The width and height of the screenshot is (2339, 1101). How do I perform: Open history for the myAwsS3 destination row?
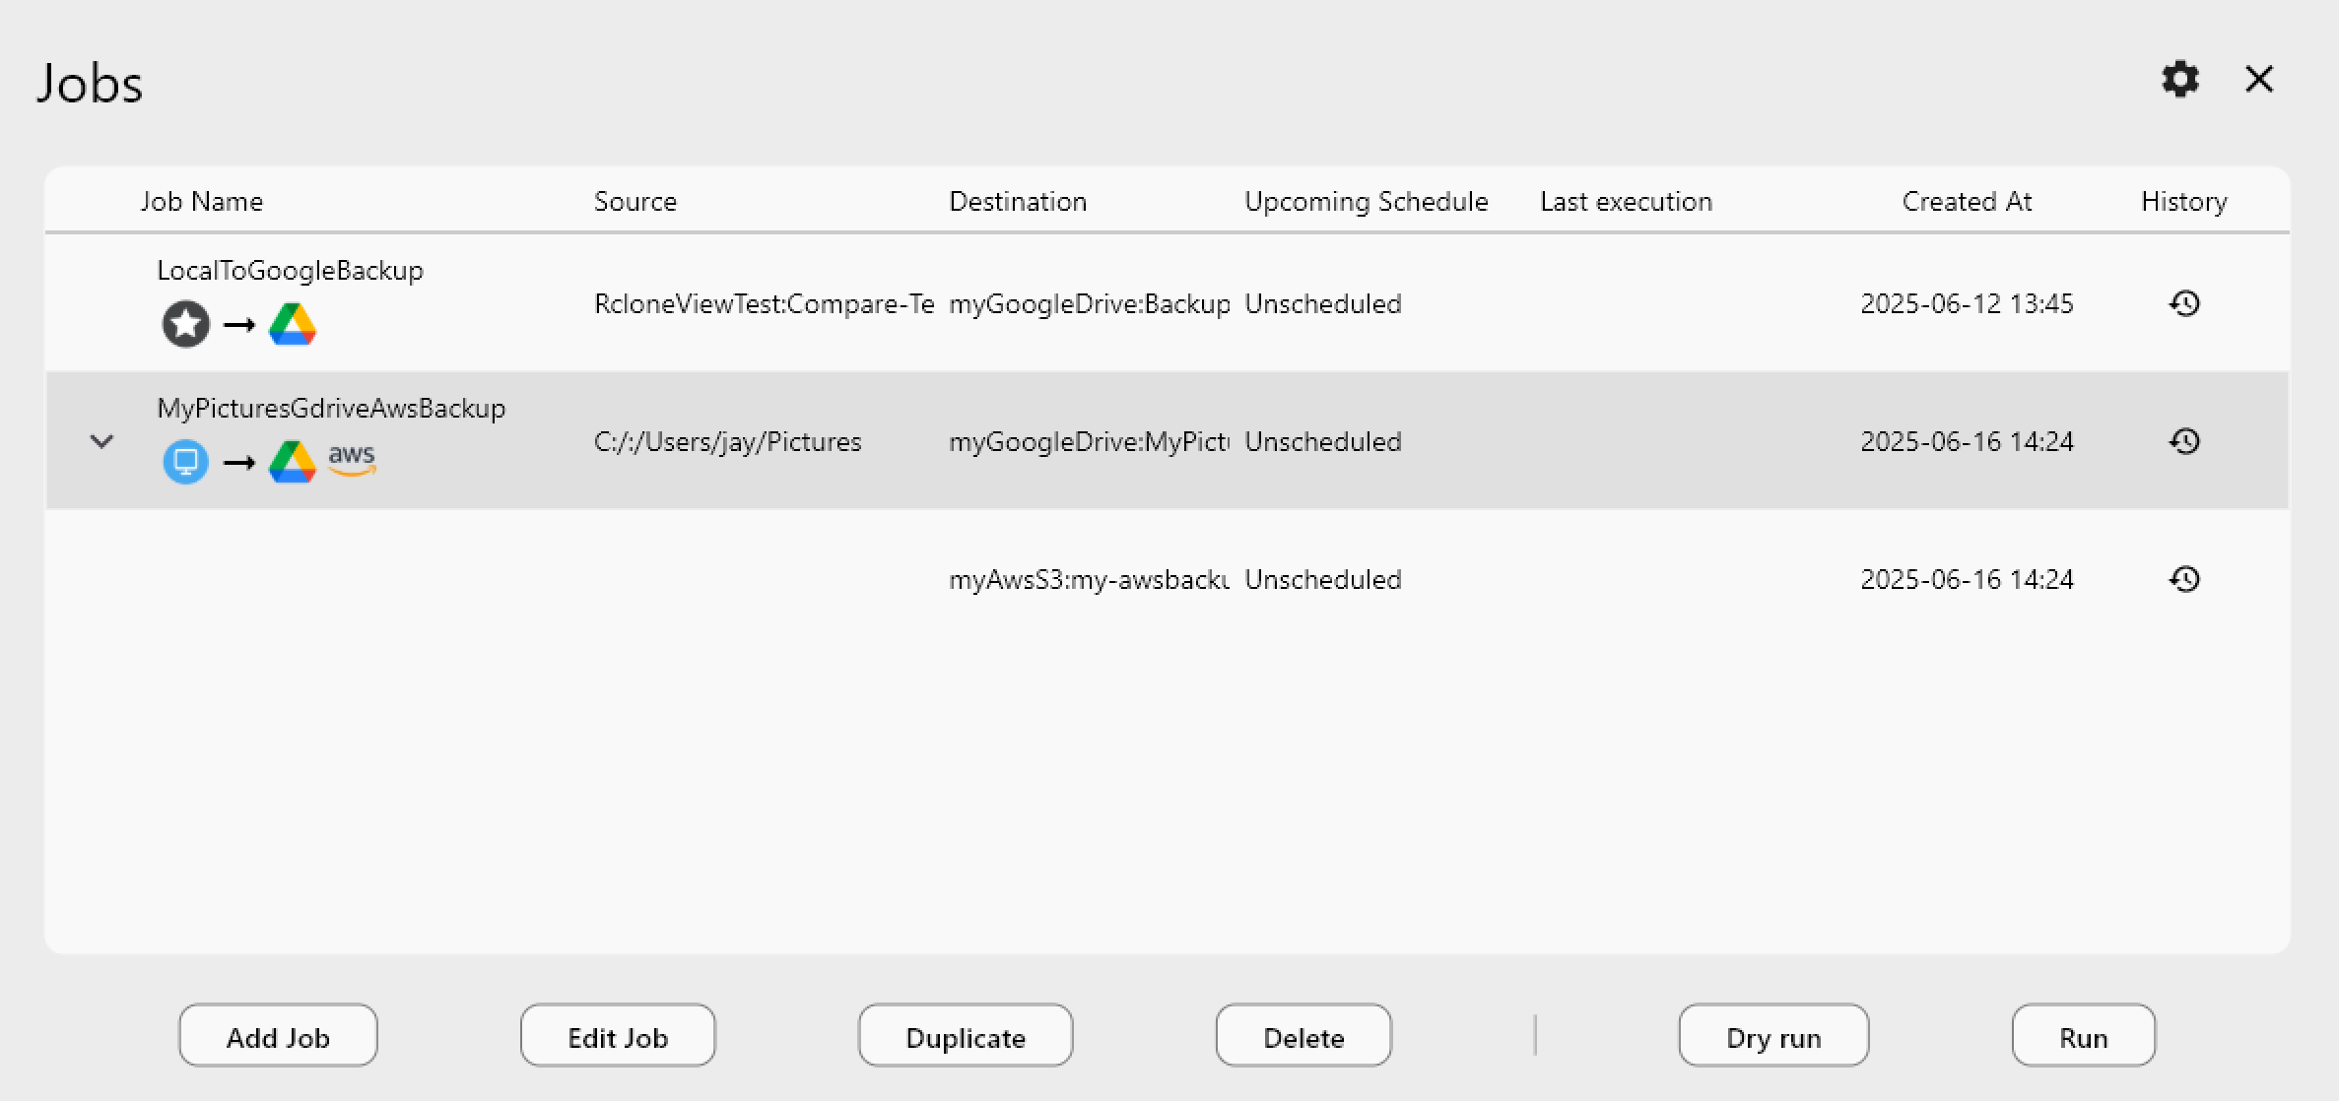click(x=2184, y=579)
